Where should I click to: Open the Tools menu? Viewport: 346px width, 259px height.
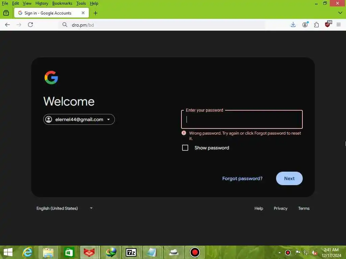81,3
